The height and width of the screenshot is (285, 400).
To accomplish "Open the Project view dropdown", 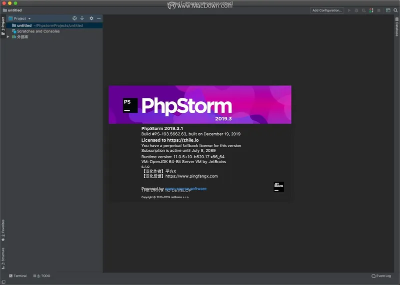I will [x=20, y=18].
